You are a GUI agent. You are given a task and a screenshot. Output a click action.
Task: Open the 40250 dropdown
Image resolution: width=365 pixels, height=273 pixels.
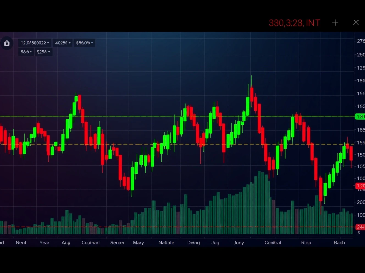(62, 43)
